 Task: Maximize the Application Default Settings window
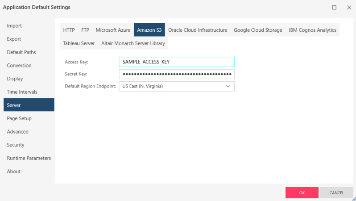pyautogui.click(x=334, y=8)
